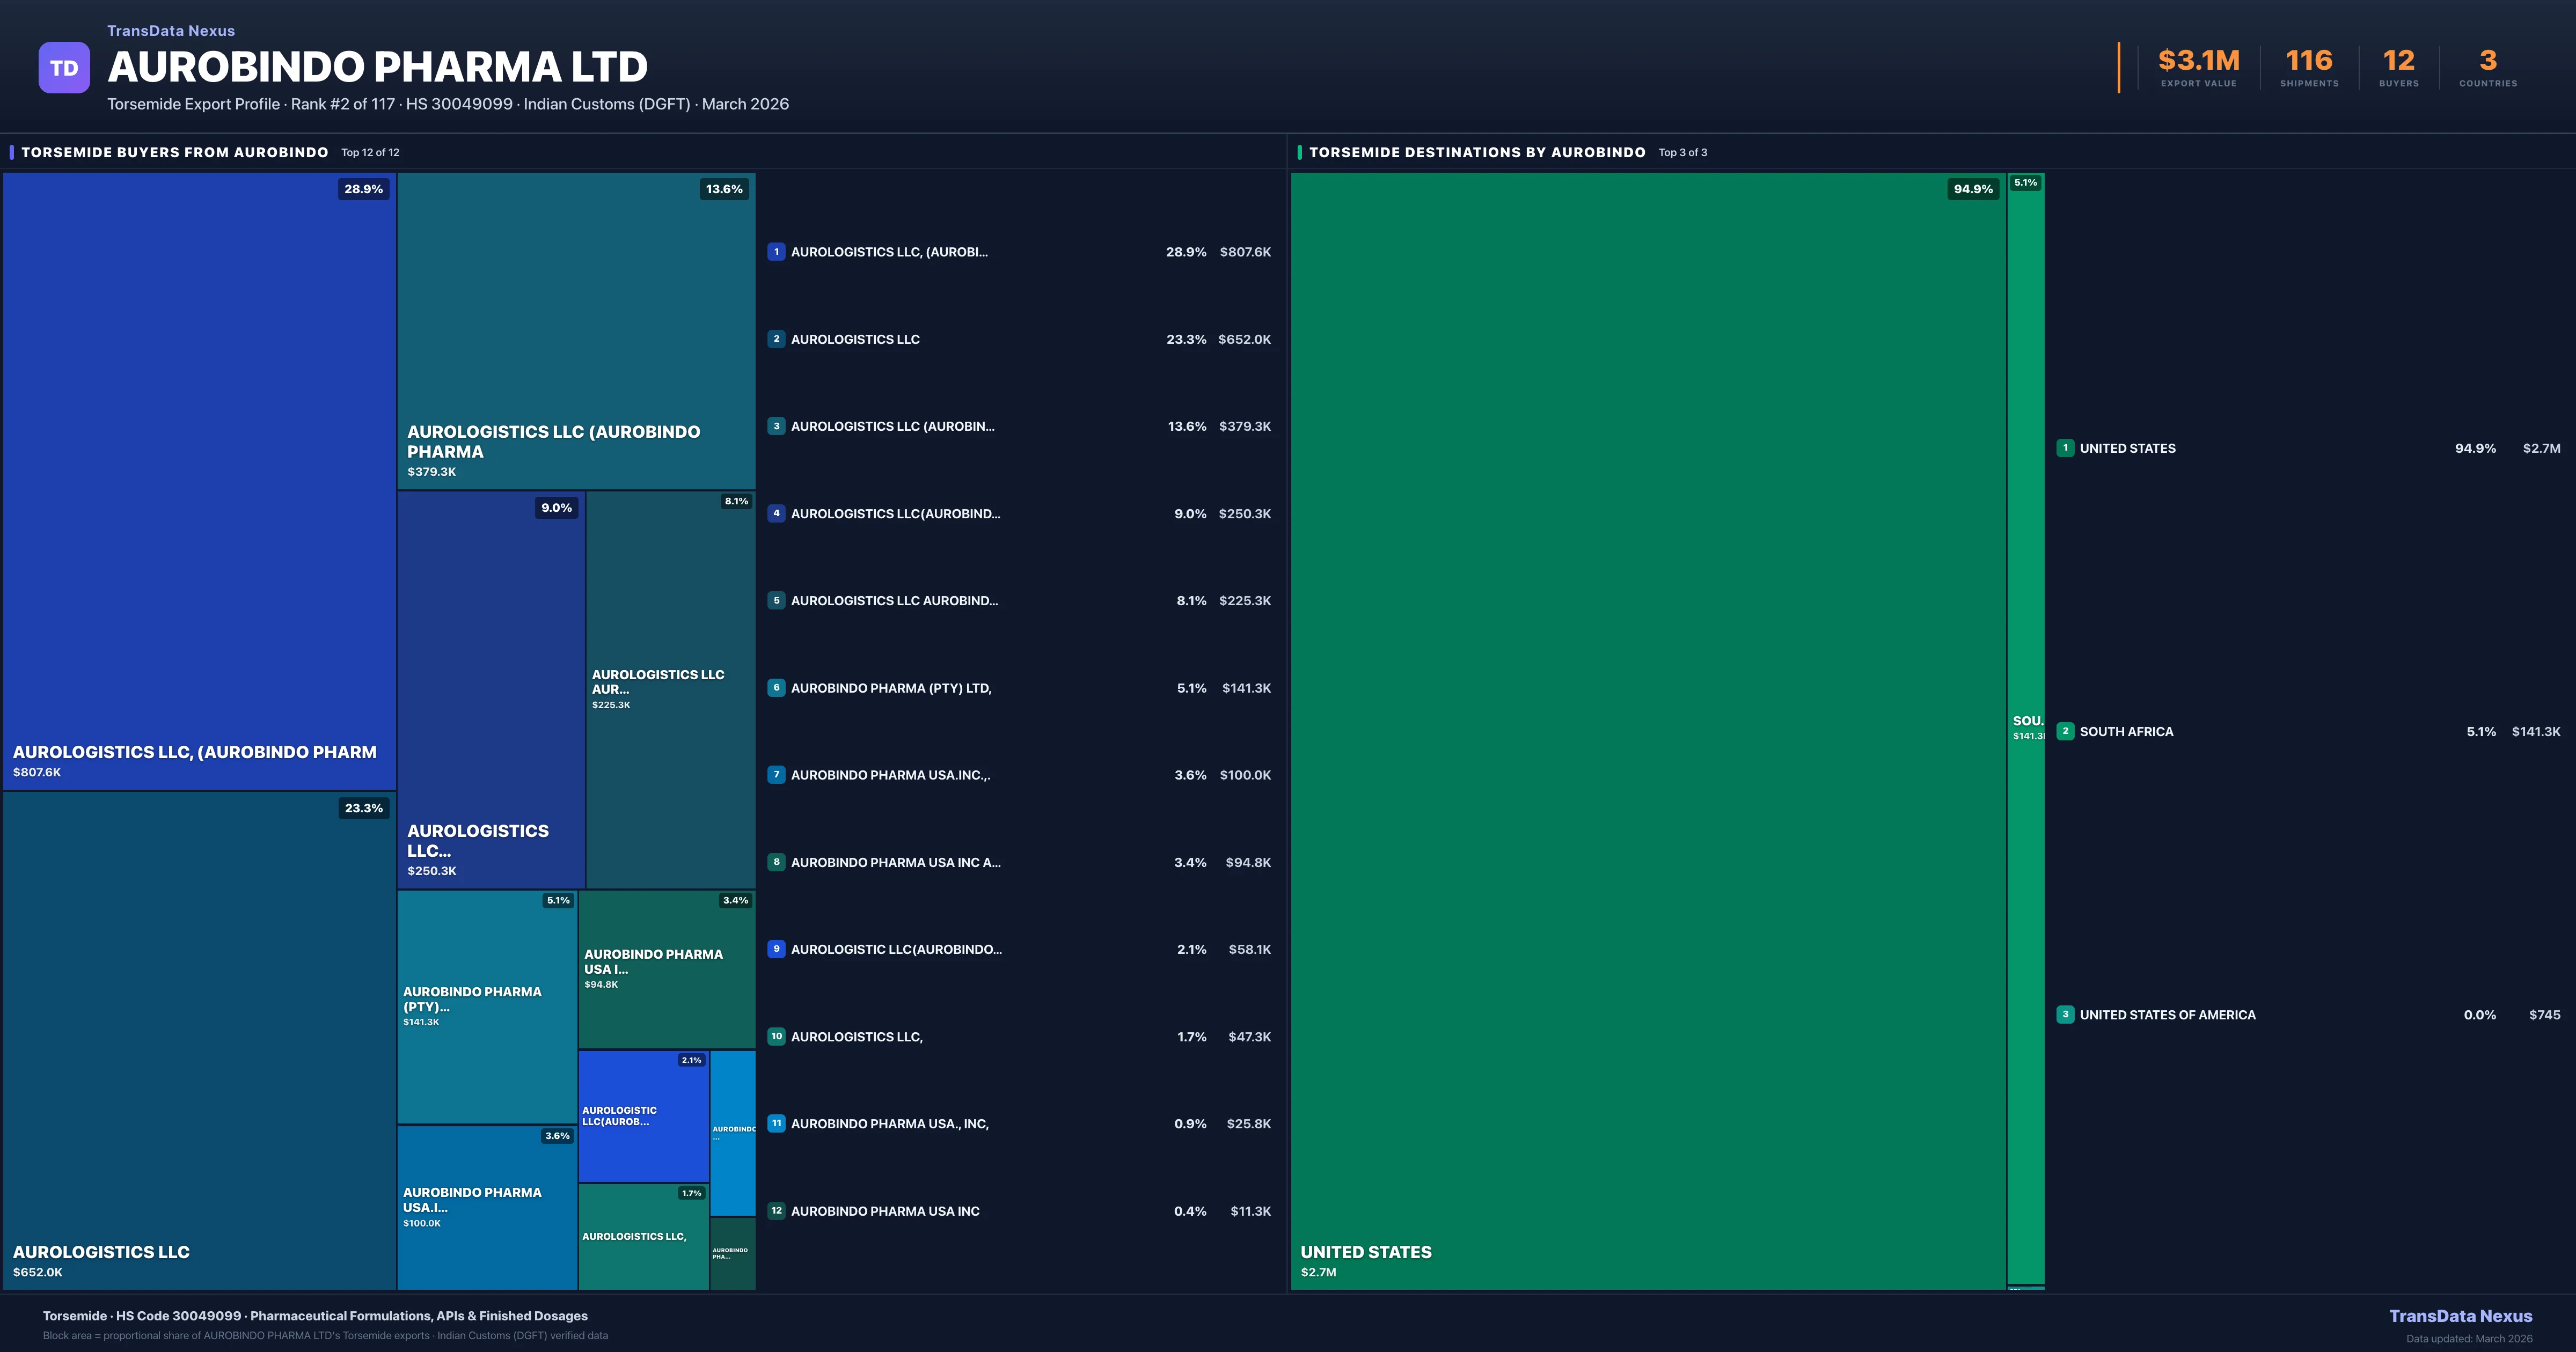Click badge 3 beside United States of America

2065,1015
